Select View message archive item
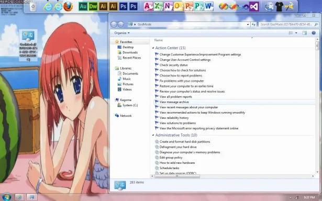The height and width of the screenshot is (201, 322). click(x=174, y=102)
